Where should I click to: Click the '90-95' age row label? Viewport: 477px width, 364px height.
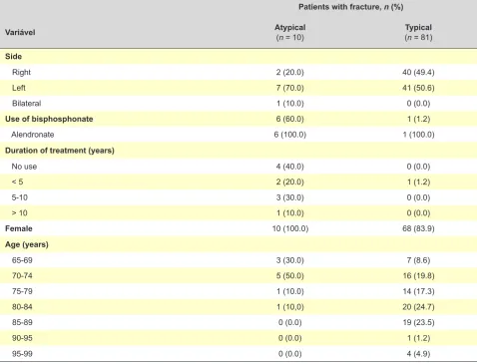(x=22, y=338)
